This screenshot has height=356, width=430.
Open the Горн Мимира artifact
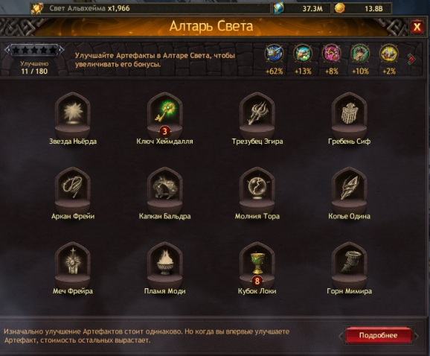[x=349, y=266]
